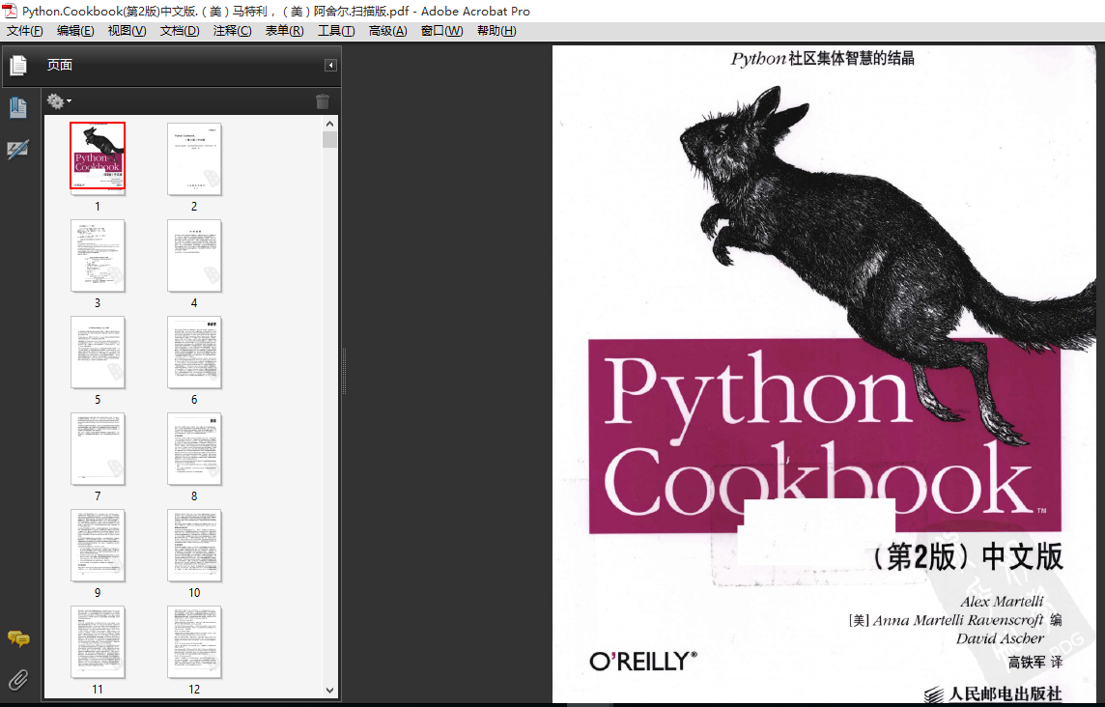
Task: Click the 页面 panel title
Action: (x=60, y=65)
